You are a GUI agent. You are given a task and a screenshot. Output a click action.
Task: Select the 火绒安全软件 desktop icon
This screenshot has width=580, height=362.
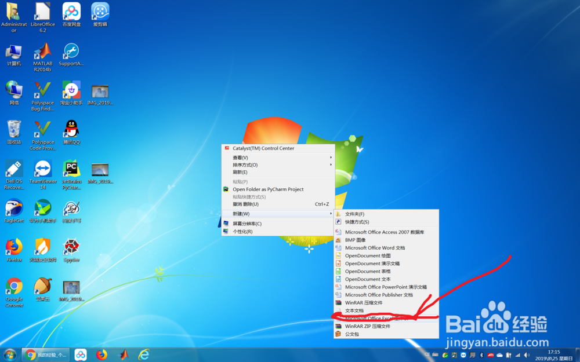pos(42,250)
